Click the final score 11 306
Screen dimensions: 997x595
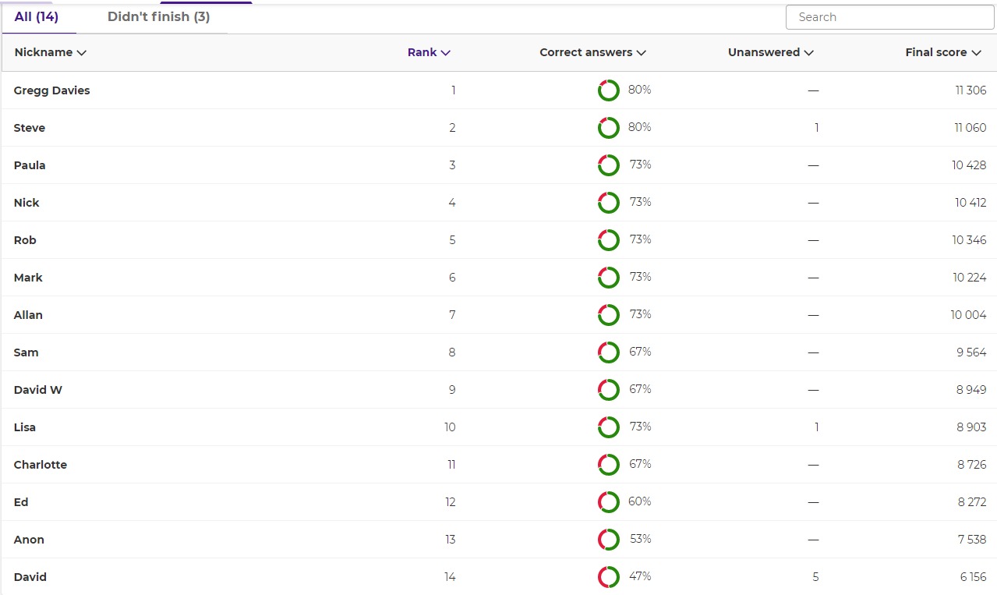[x=970, y=90]
